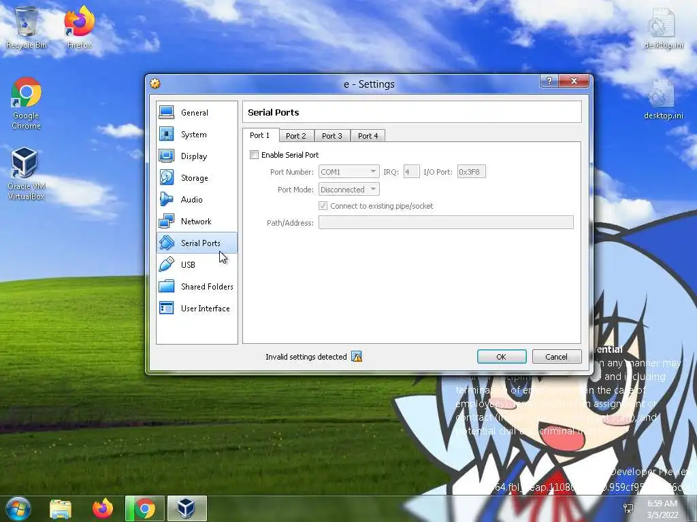The width and height of the screenshot is (697, 522).
Task: Launch Firefox from the desktop shortcut
Action: [x=79, y=27]
